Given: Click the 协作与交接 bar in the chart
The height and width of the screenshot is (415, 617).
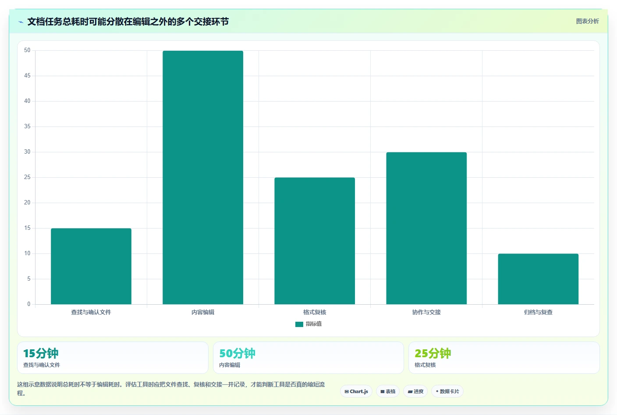Looking at the screenshot, I should pyautogui.click(x=426, y=228).
